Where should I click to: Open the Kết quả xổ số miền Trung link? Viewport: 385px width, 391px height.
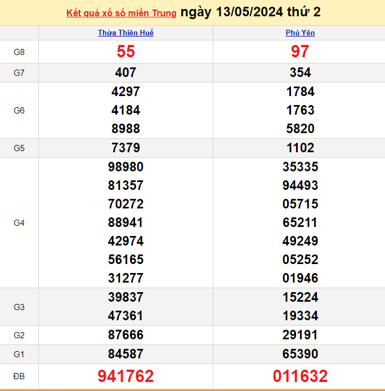point(121,13)
